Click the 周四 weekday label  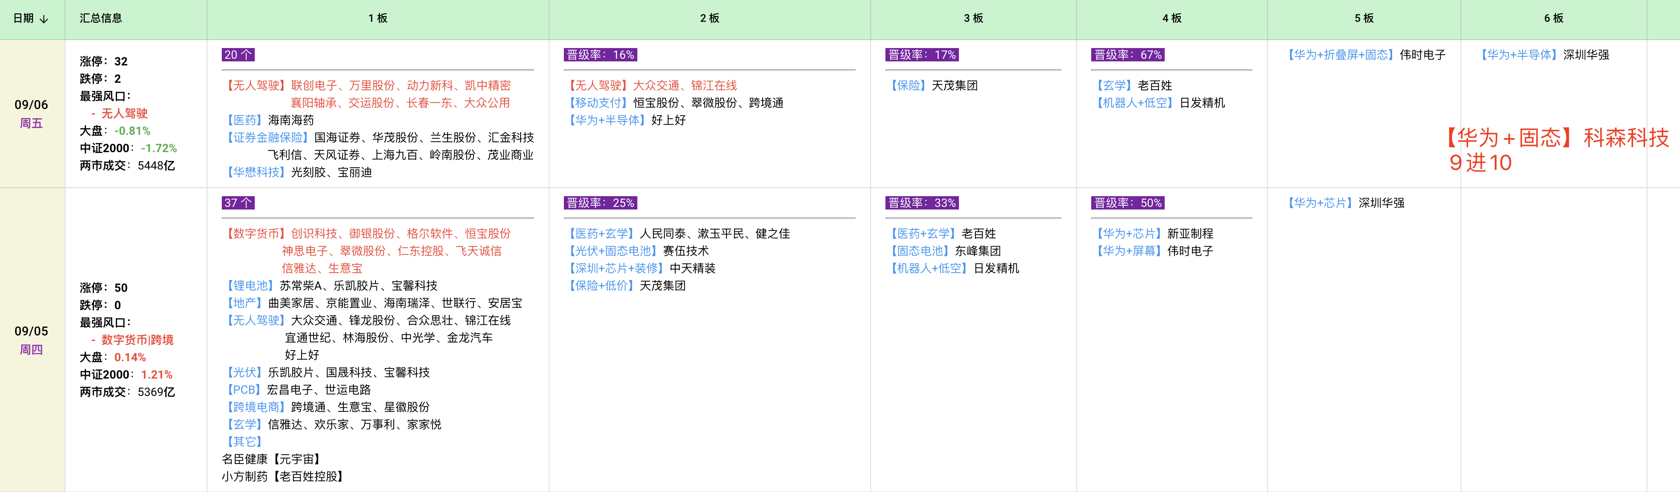[31, 350]
